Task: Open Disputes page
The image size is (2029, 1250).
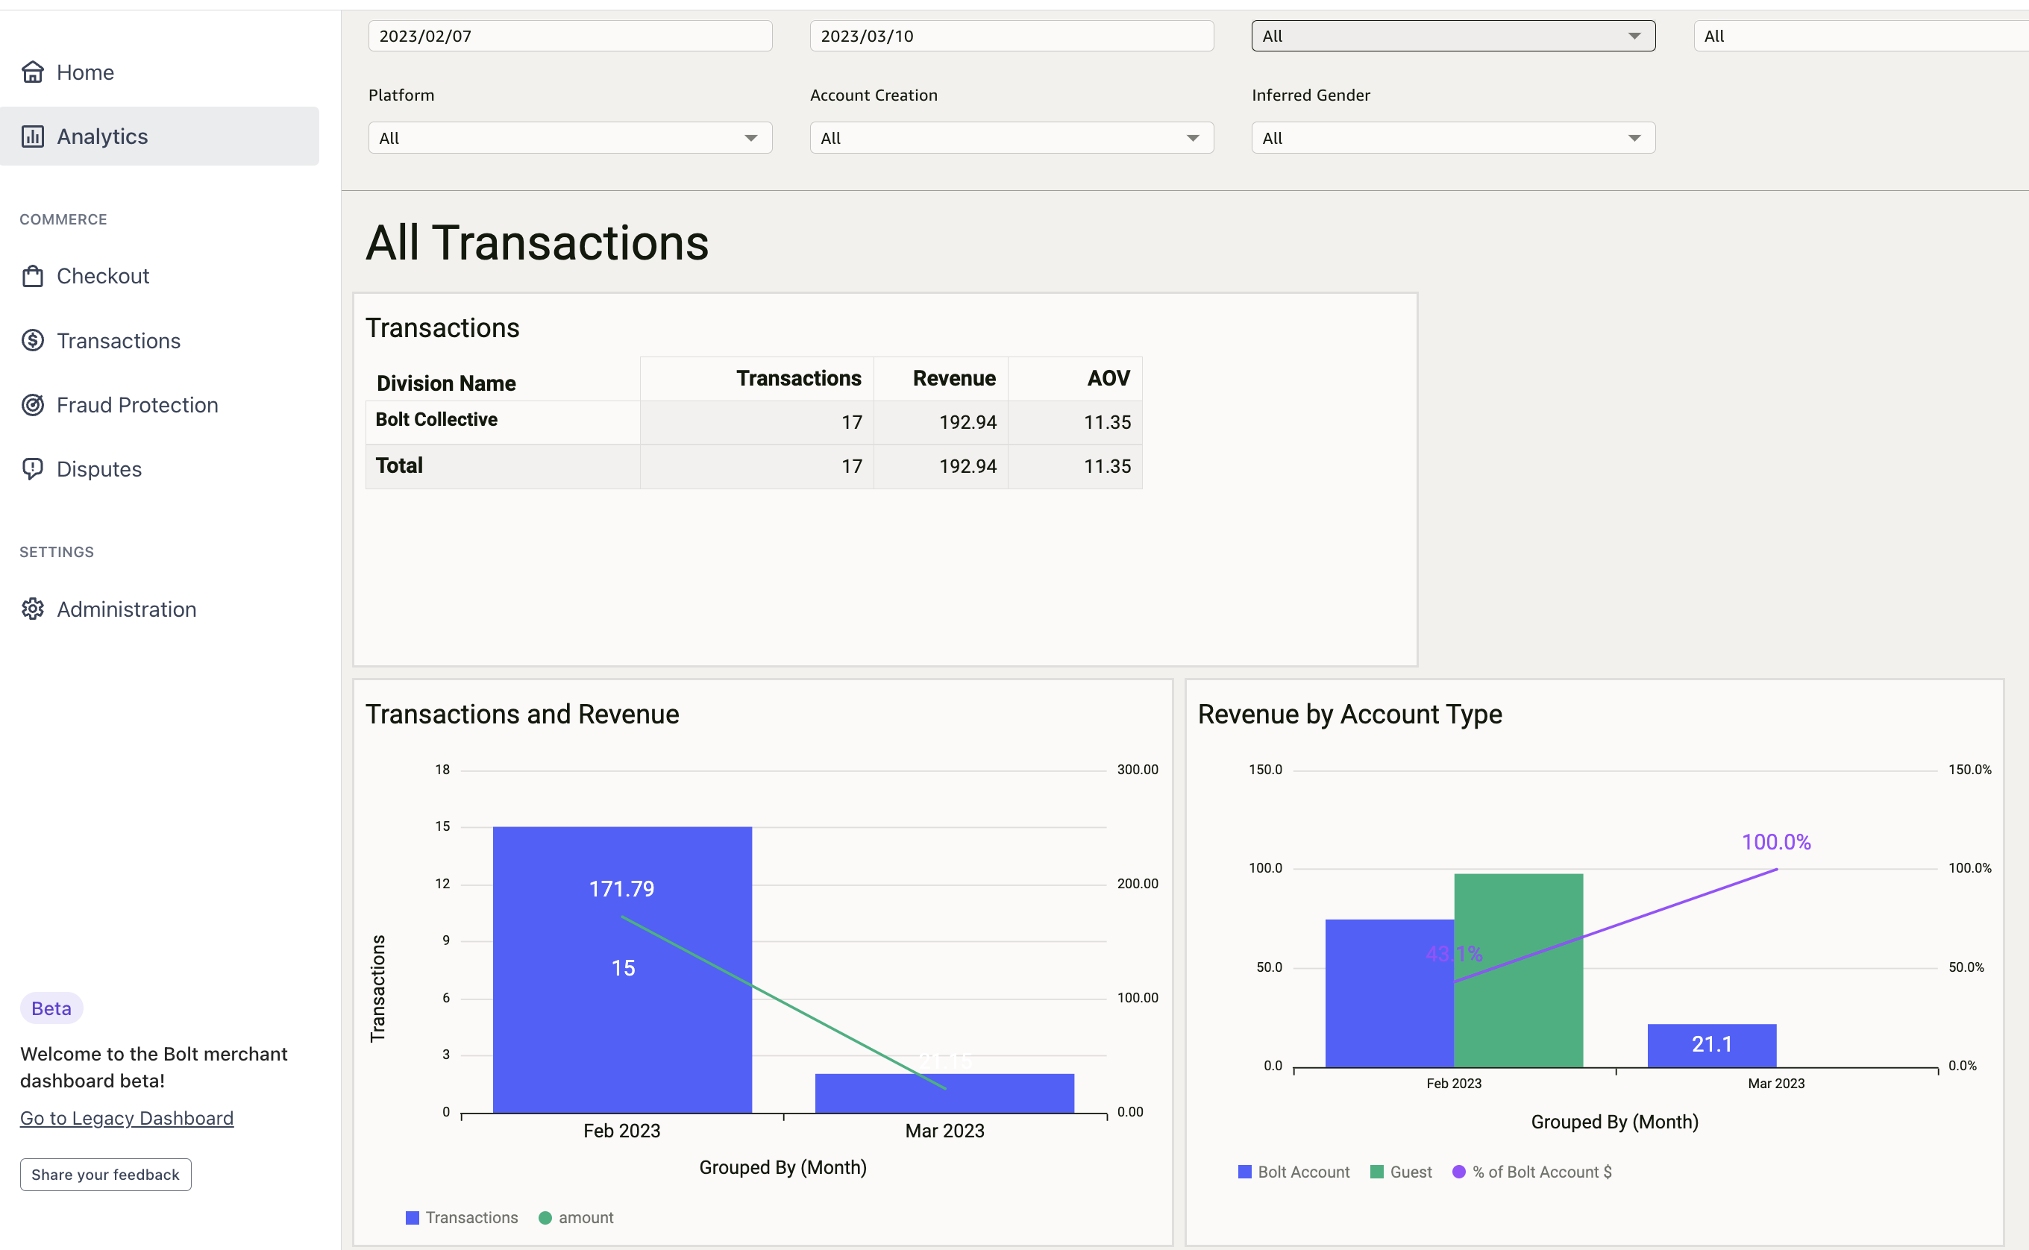Action: point(160,468)
